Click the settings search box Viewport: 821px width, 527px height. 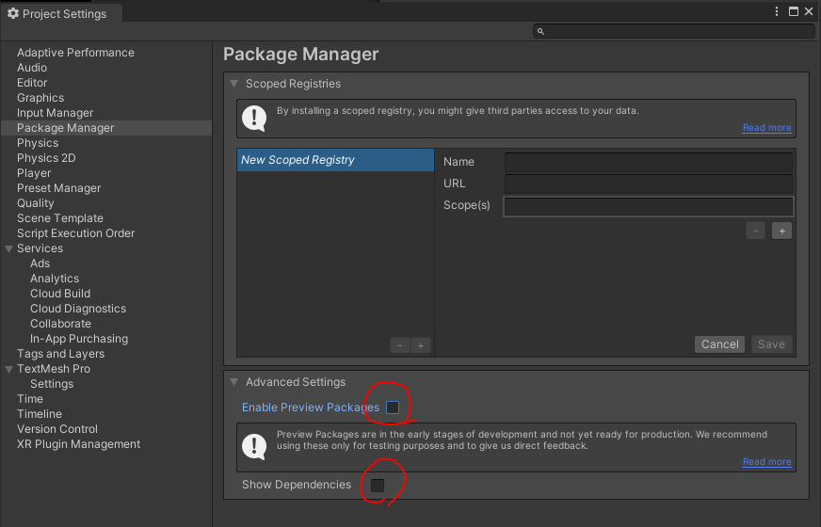[x=674, y=31]
